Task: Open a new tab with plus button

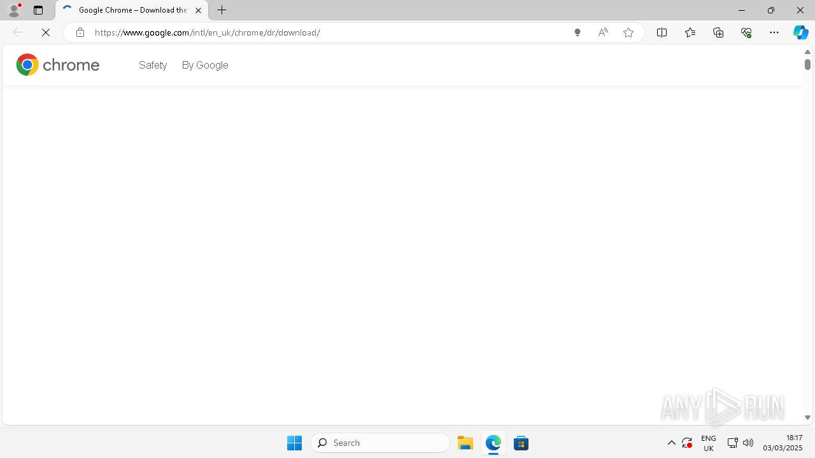Action: [x=222, y=10]
